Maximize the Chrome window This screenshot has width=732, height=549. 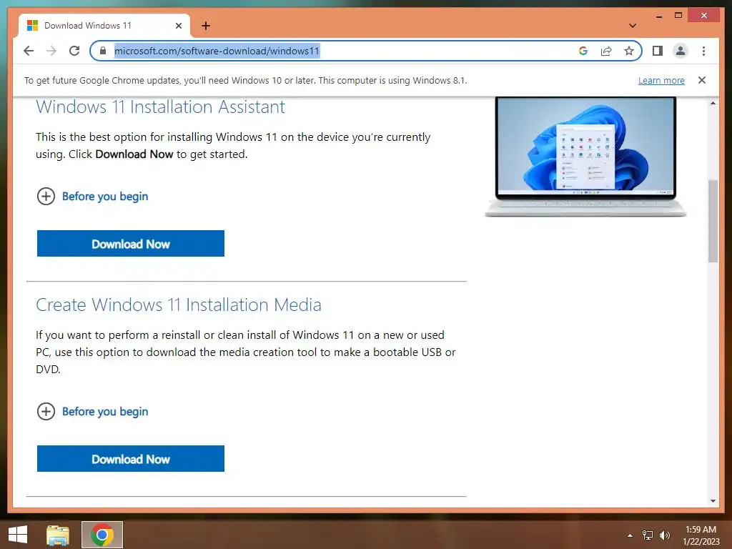click(x=678, y=16)
